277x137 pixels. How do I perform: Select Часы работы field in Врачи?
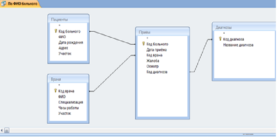coord(68,108)
